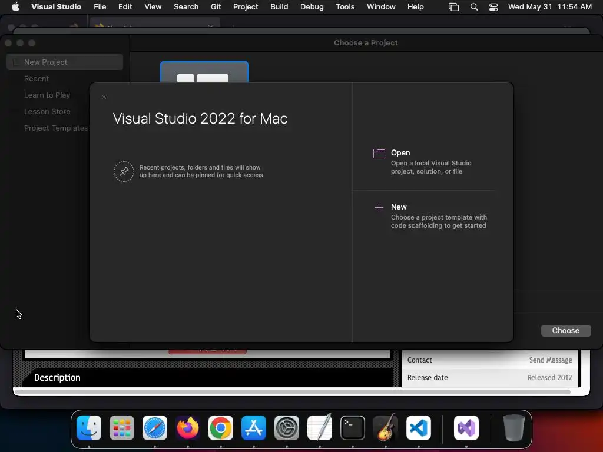This screenshot has height=452, width=603.
Task: Open the Project menu
Action: tap(246, 6)
